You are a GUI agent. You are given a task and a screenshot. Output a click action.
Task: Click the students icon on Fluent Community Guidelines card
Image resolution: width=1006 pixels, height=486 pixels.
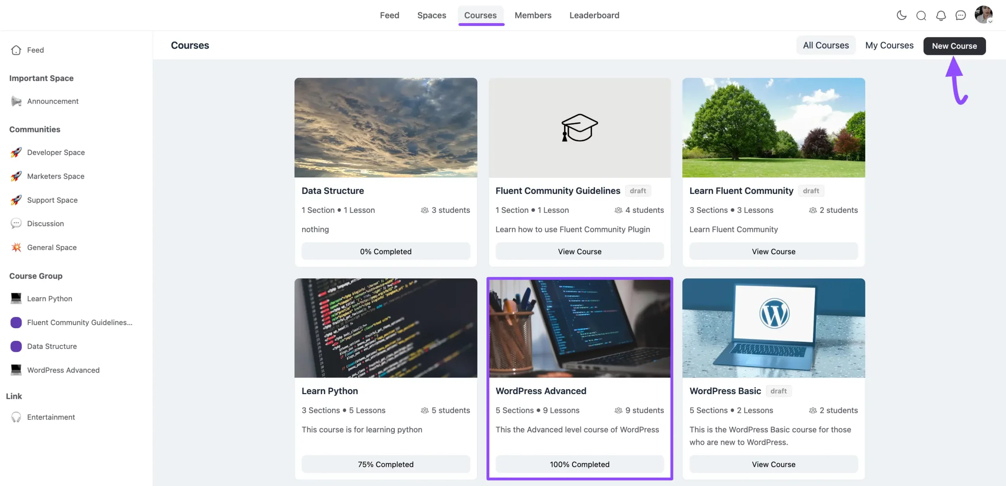[x=618, y=210]
